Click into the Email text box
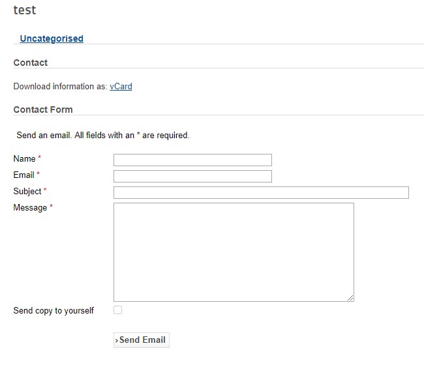424x365 pixels. [192, 176]
